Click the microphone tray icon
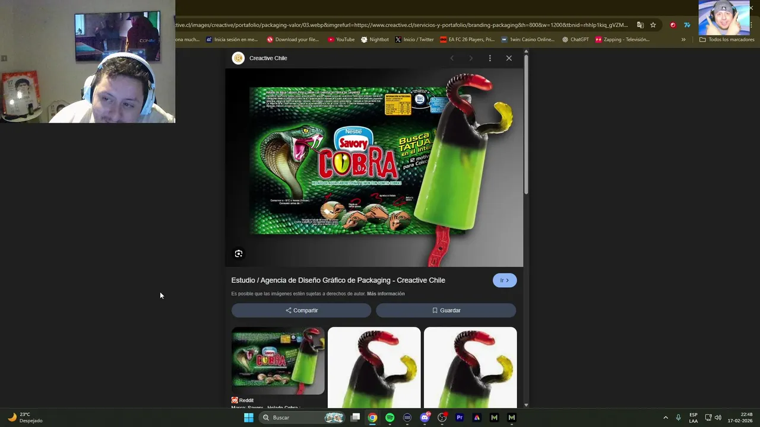 click(678, 418)
